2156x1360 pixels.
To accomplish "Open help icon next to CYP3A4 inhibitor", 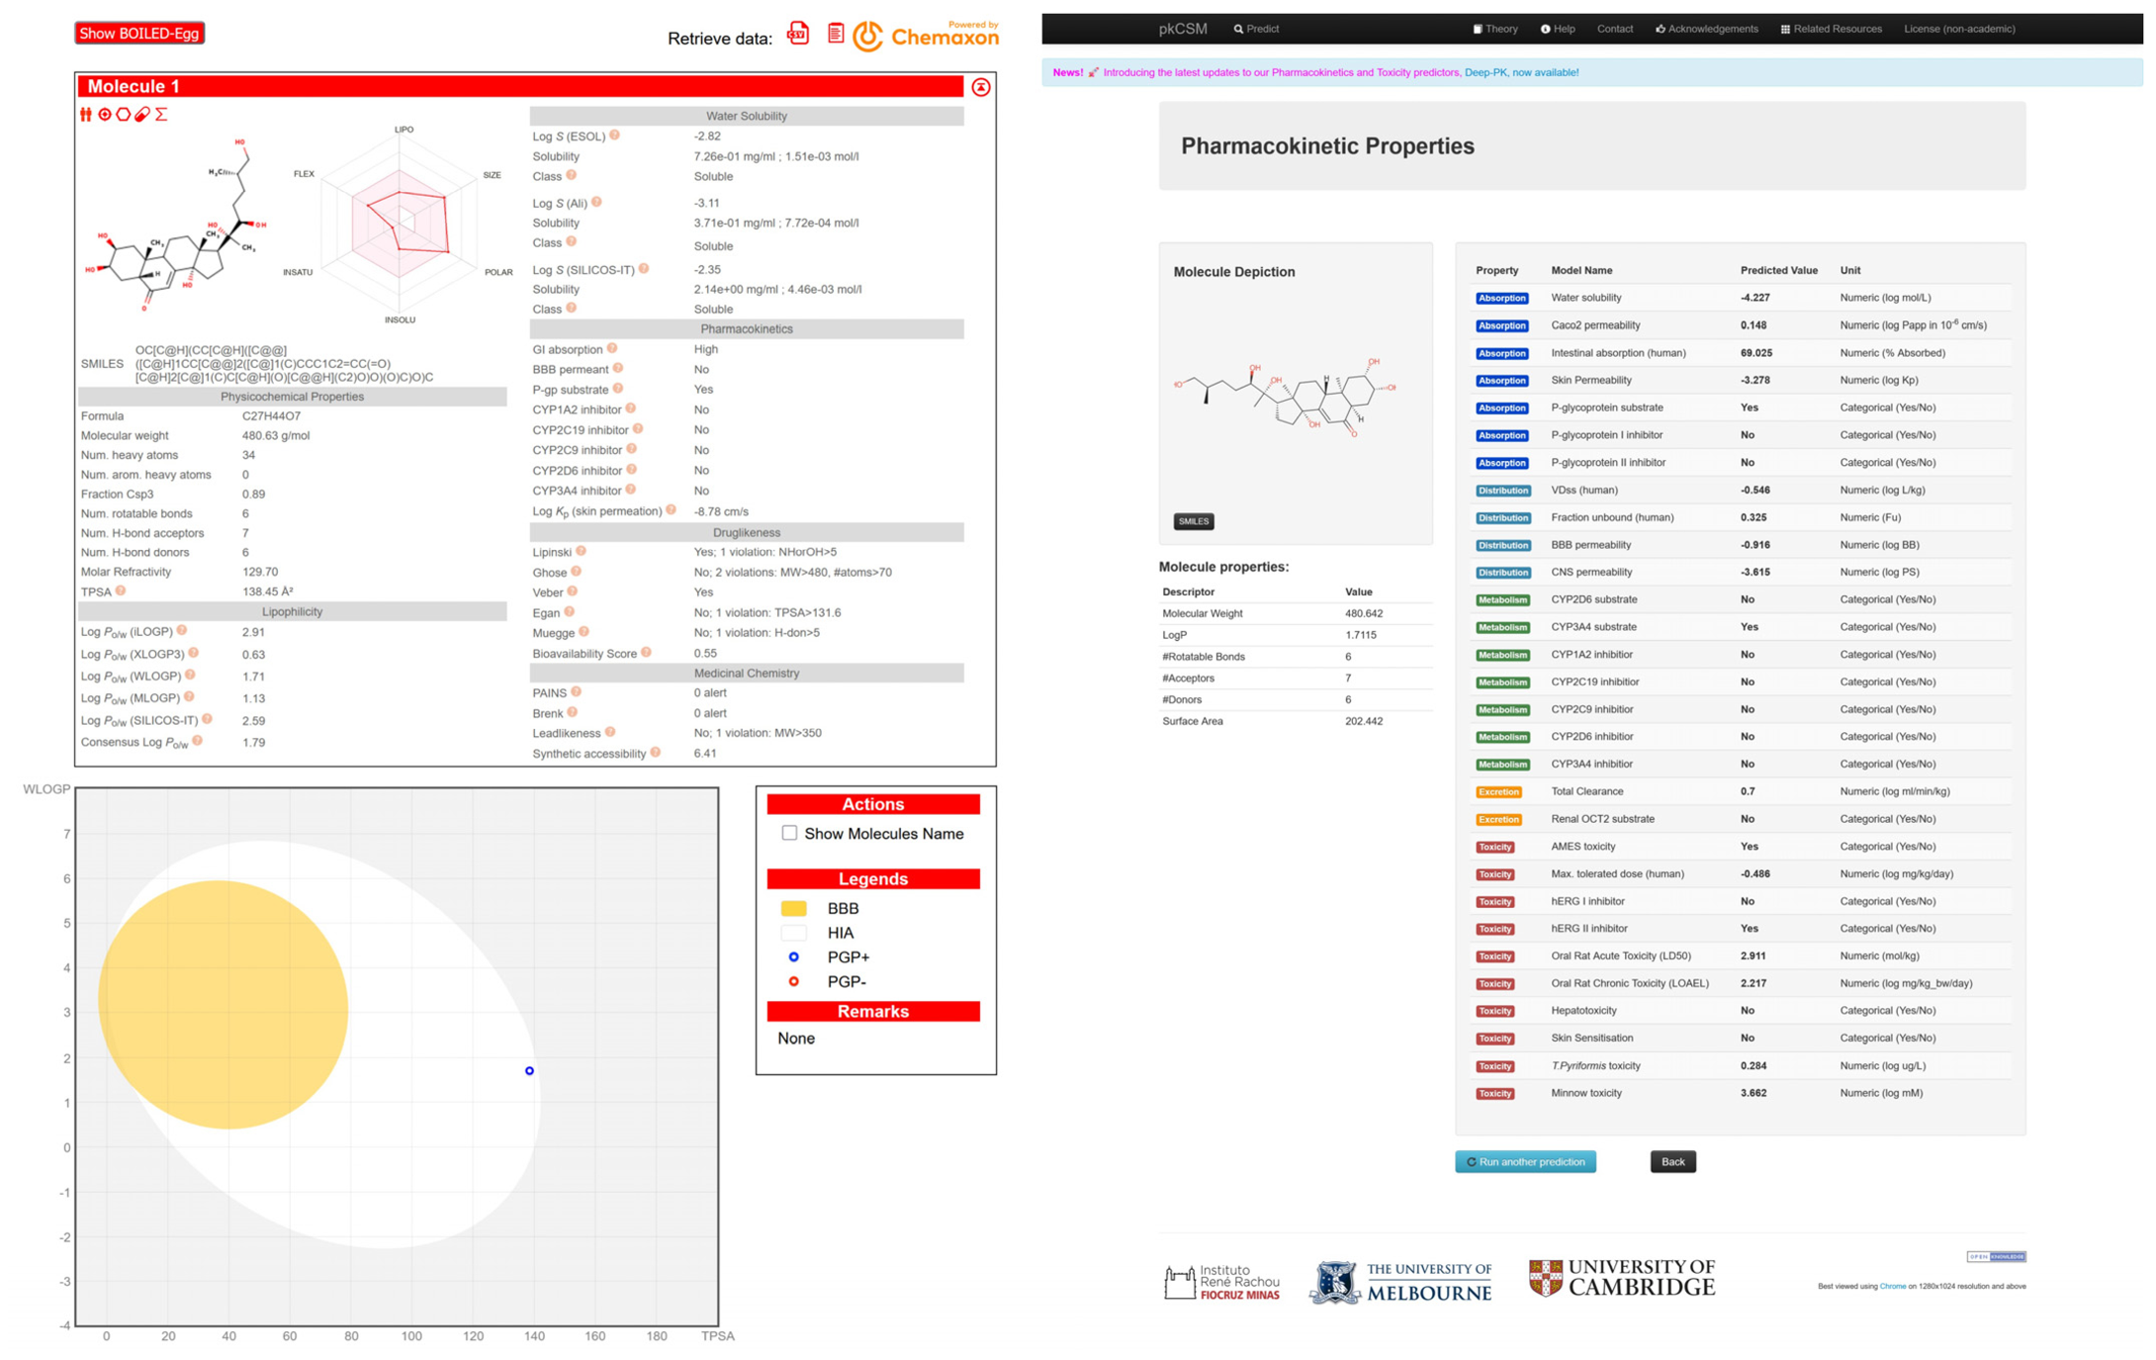I will (x=631, y=490).
